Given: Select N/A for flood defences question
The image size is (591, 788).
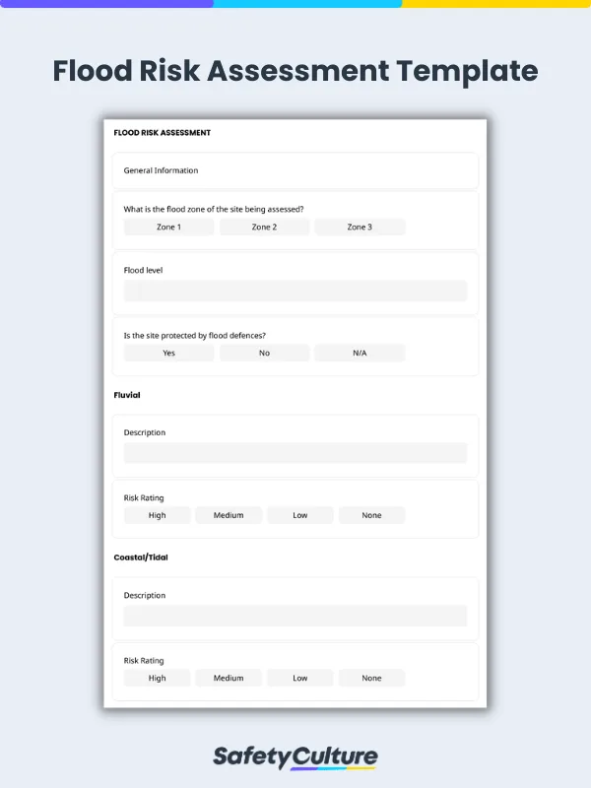Looking at the screenshot, I should pyautogui.click(x=360, y=353).
